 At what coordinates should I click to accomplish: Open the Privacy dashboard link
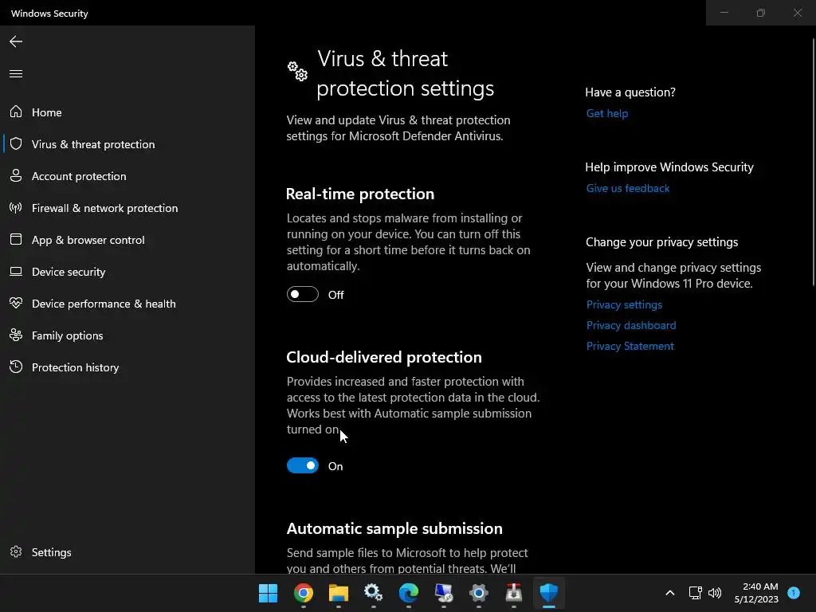[631, 325]
